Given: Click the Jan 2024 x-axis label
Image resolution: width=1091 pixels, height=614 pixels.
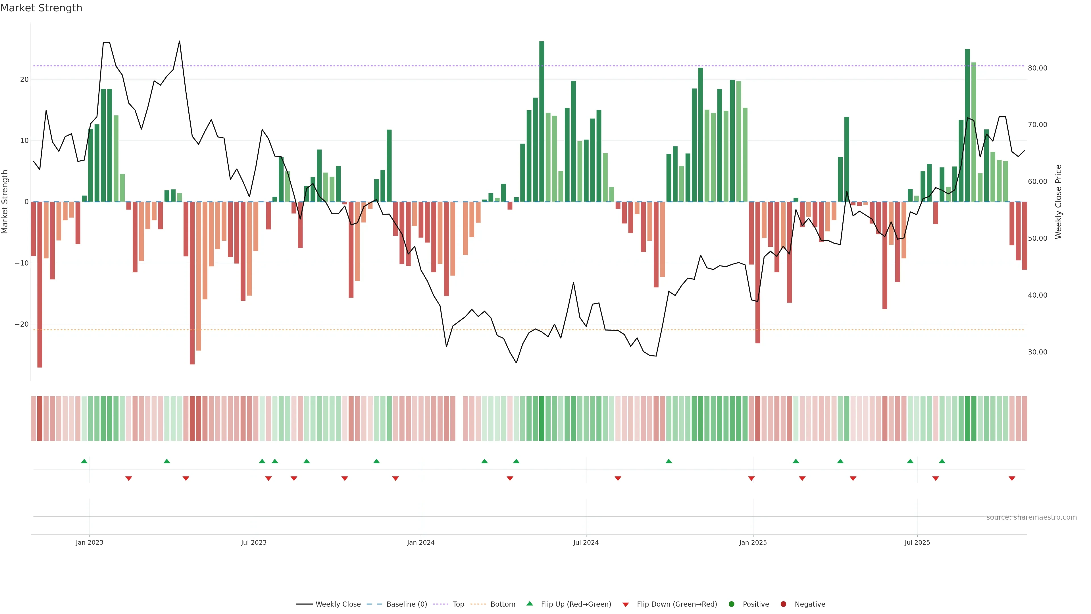Looking at the screenshot, I should 420,542.
